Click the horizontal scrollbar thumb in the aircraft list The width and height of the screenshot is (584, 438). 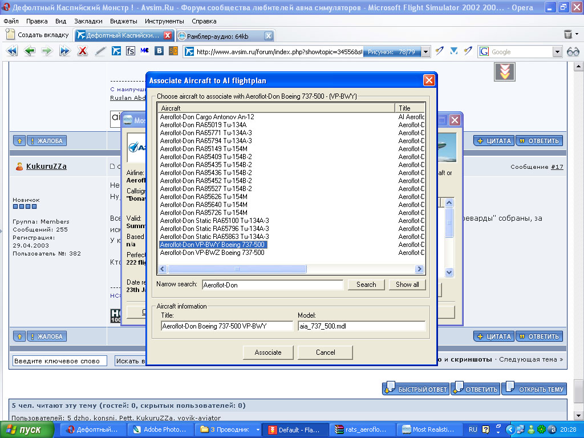(x=237, y=269)
